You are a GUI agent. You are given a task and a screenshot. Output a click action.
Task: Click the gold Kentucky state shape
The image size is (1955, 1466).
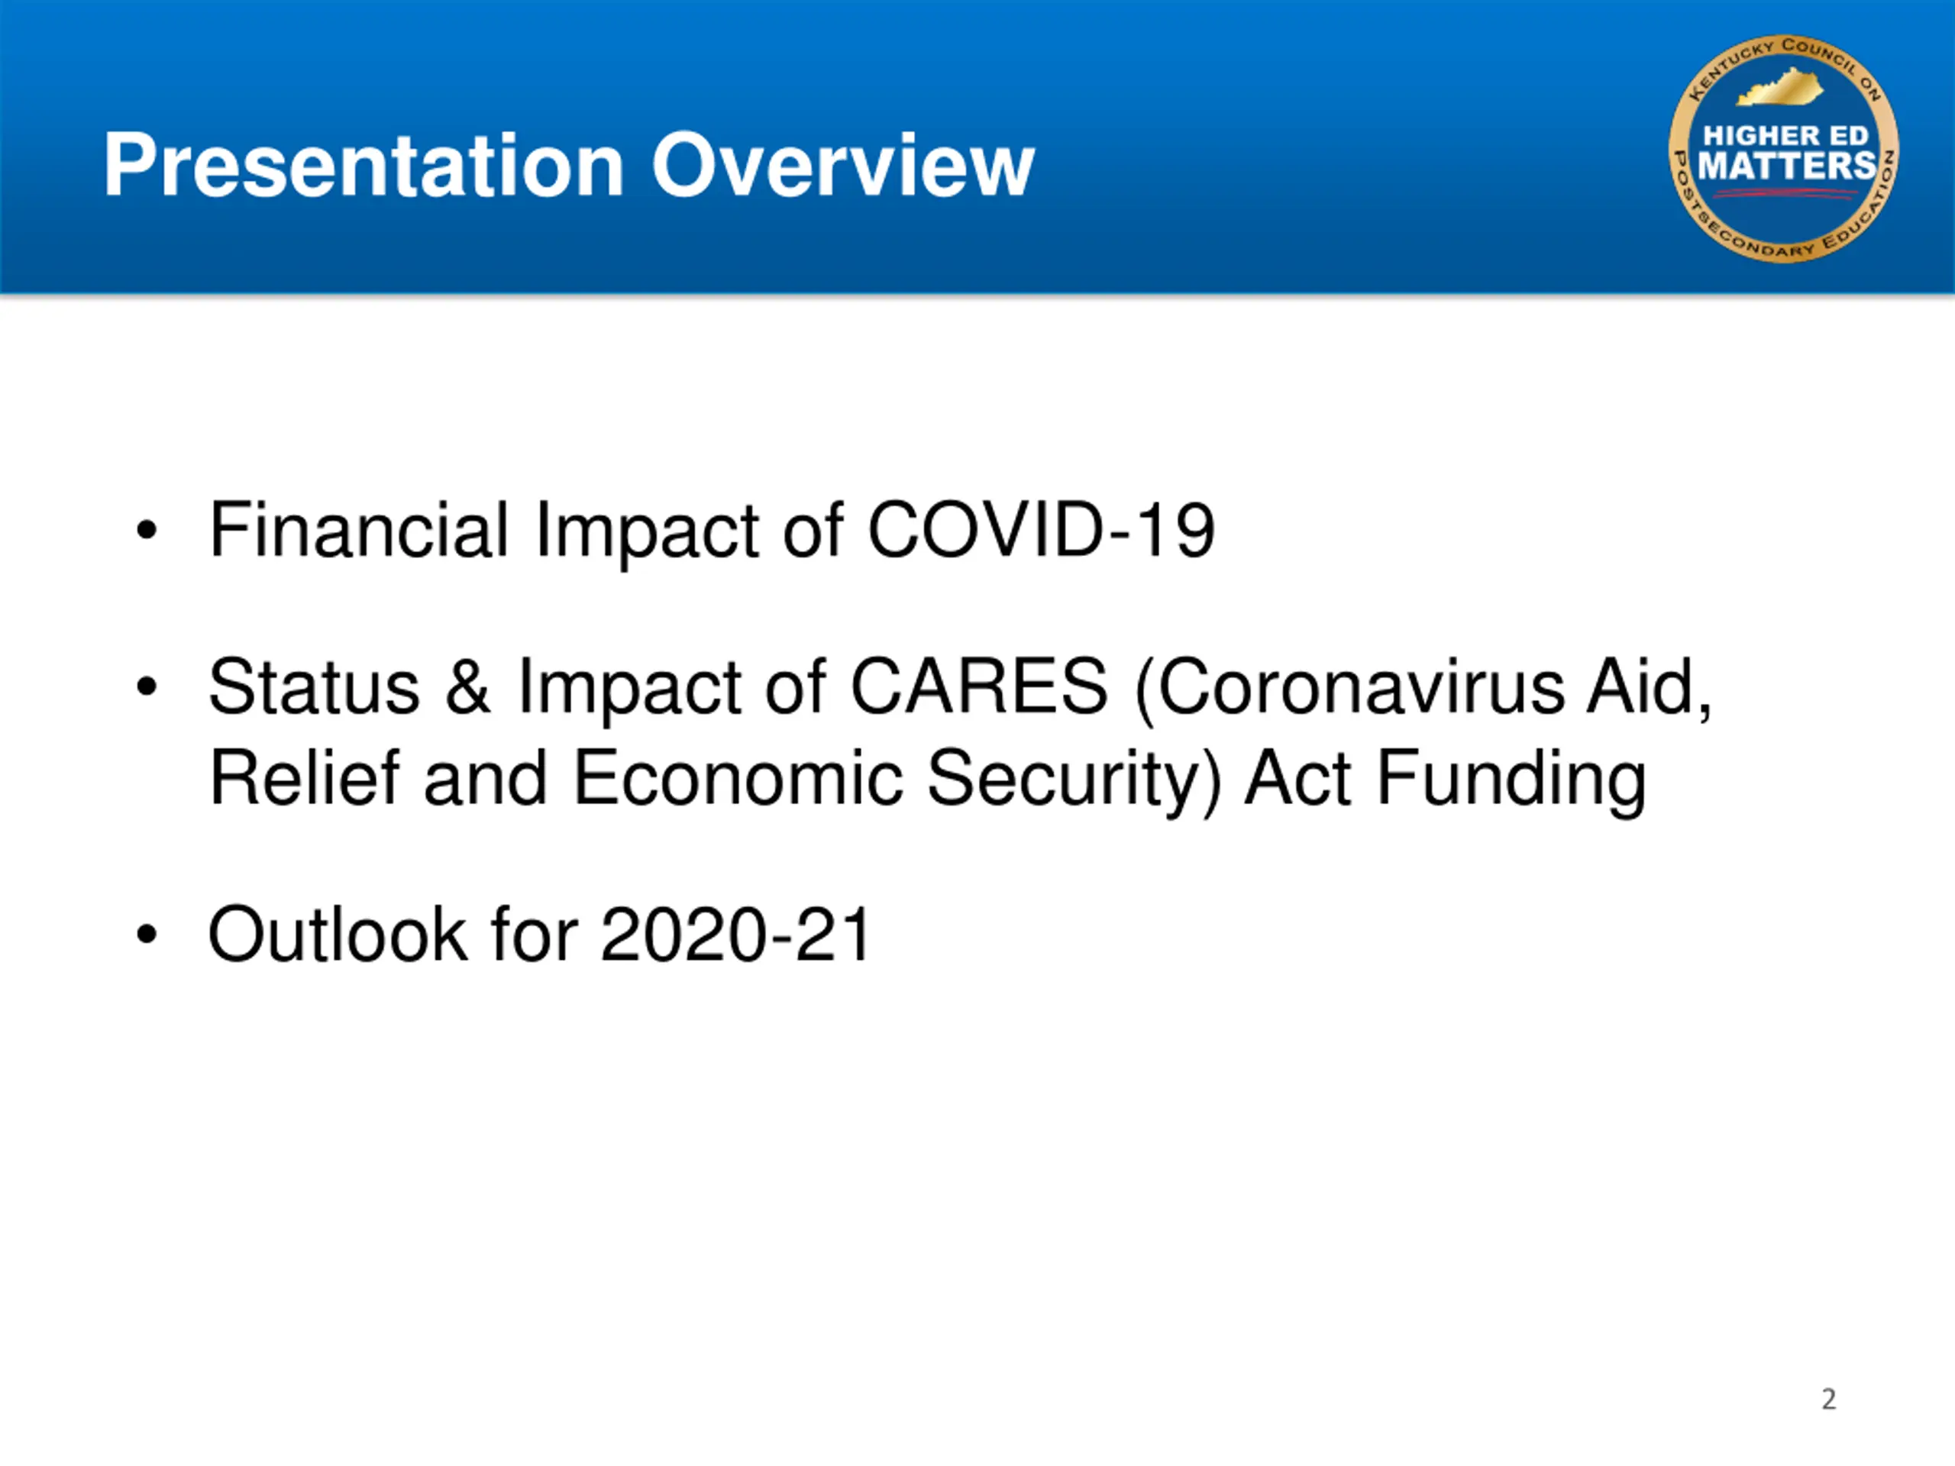point(1779,89)
